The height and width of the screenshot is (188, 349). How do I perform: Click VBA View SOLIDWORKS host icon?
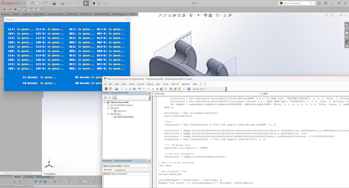[106, 89]
